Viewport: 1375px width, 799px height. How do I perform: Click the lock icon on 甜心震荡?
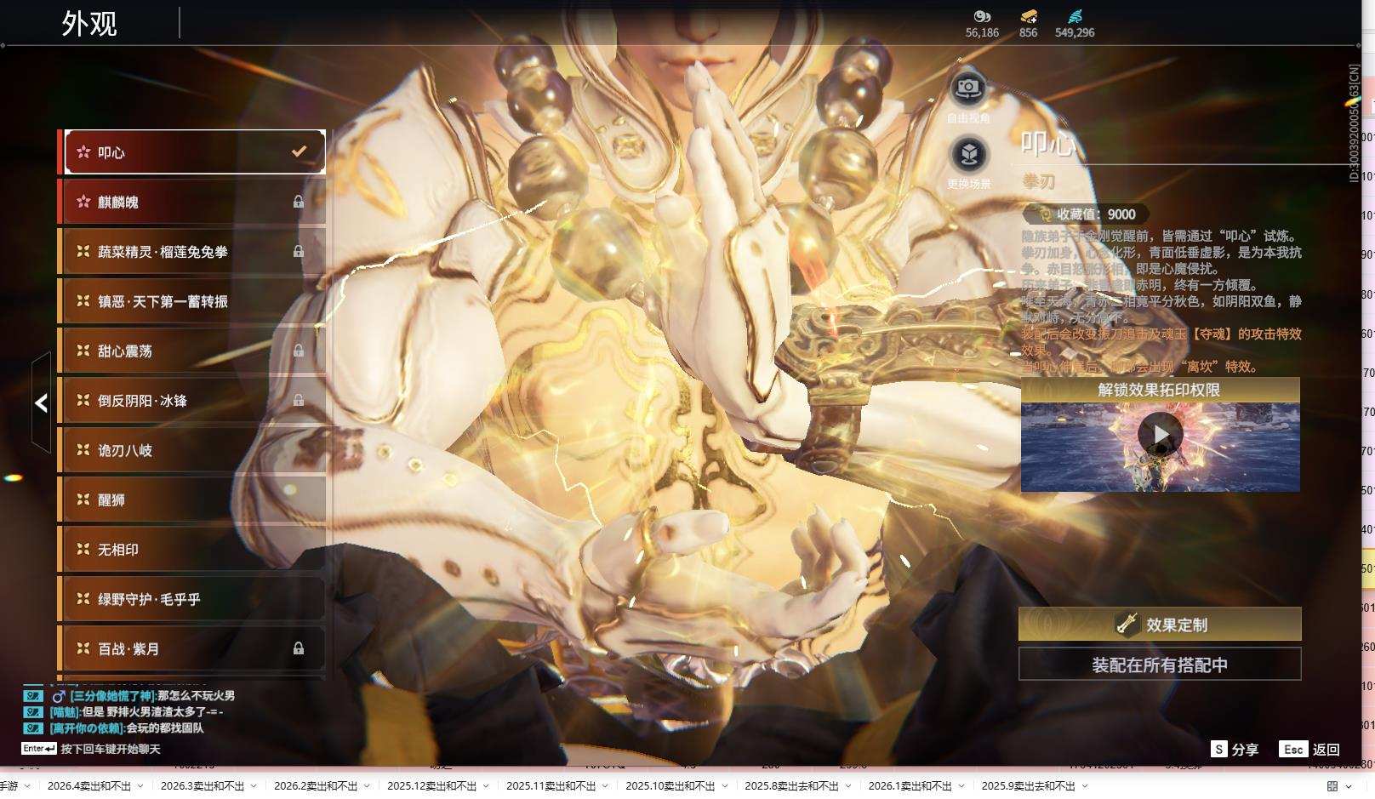(299, 351)
